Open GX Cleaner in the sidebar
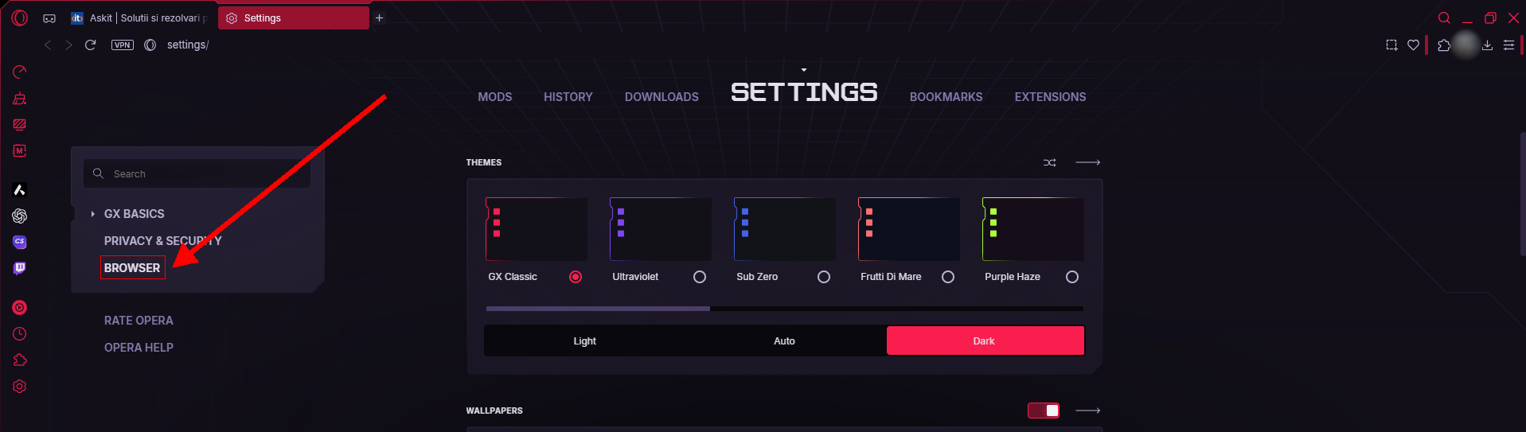1526x432 pixels. (x=20, y=99)
